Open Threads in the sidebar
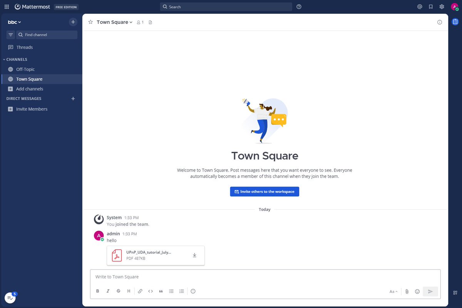462x308 pixels. [41, 47]
